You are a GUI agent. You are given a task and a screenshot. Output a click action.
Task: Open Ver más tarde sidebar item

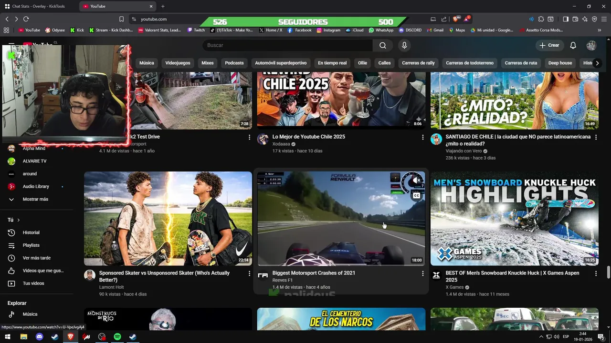click(37, 258)
